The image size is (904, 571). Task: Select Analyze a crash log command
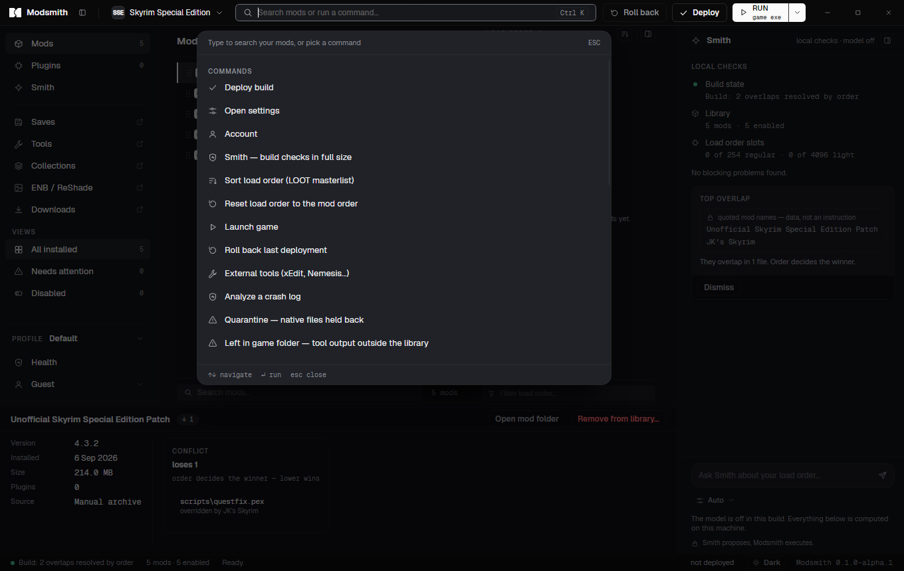(403, 297)
